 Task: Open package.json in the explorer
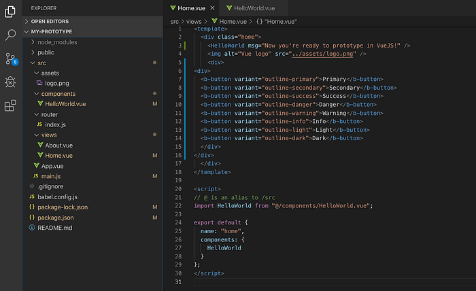55,218
